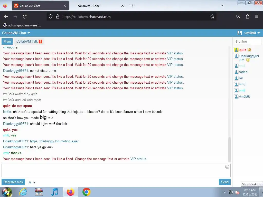Select user vm3 in online list
The width and height of the screenshot is (263, 197).
tap(242, 84)
